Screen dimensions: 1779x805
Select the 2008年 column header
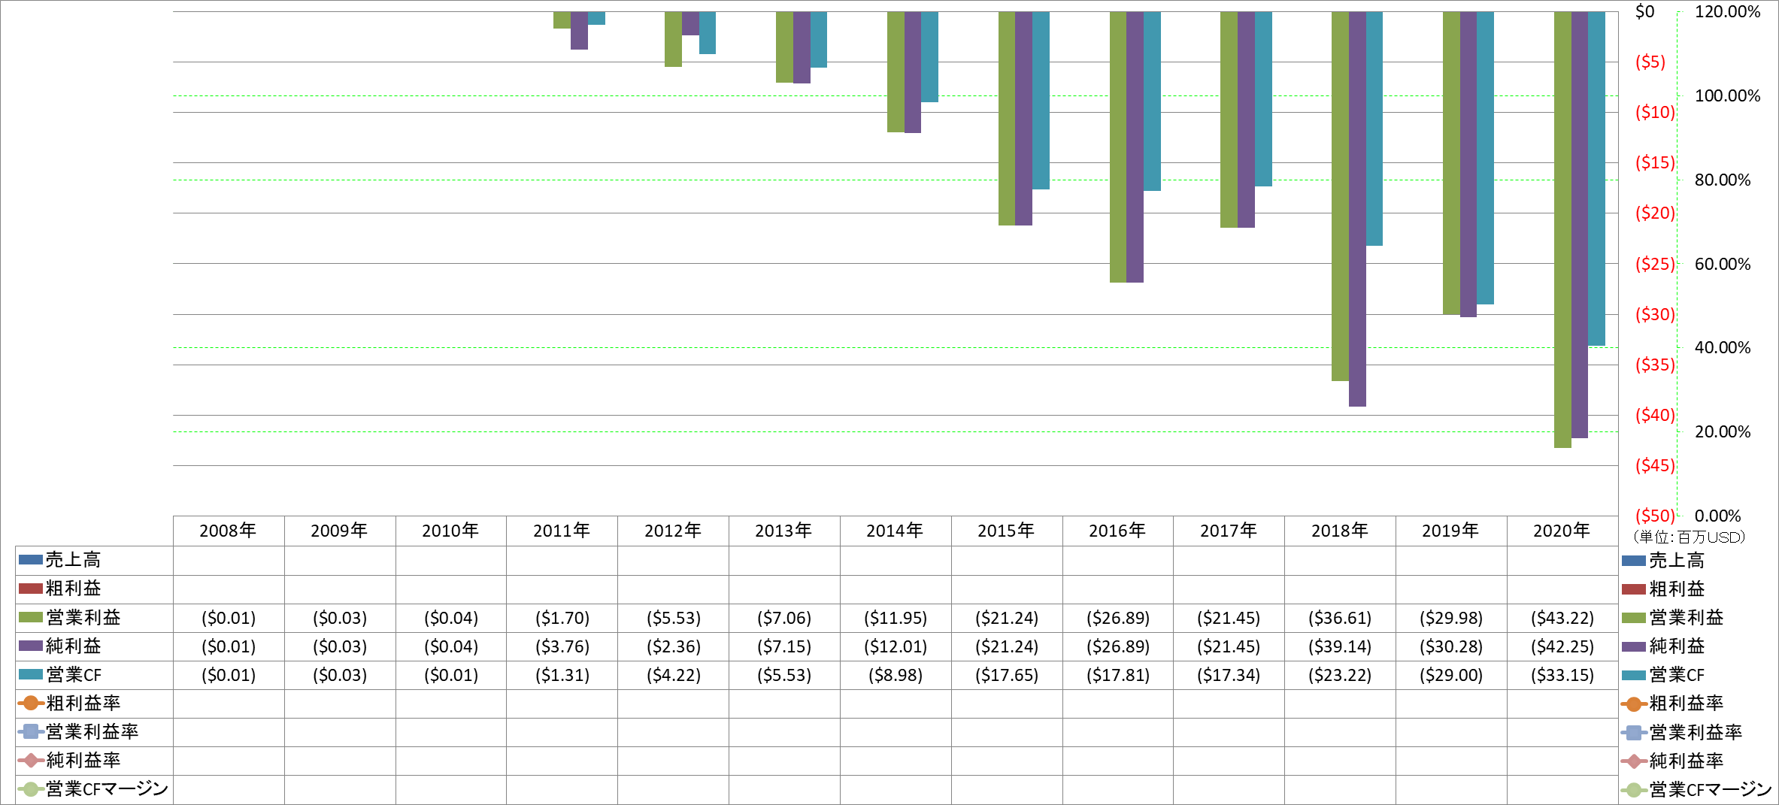[229, 531]
